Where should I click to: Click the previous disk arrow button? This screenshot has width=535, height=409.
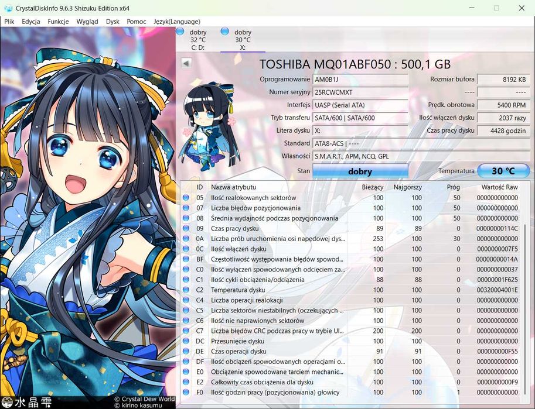point(186,63)
